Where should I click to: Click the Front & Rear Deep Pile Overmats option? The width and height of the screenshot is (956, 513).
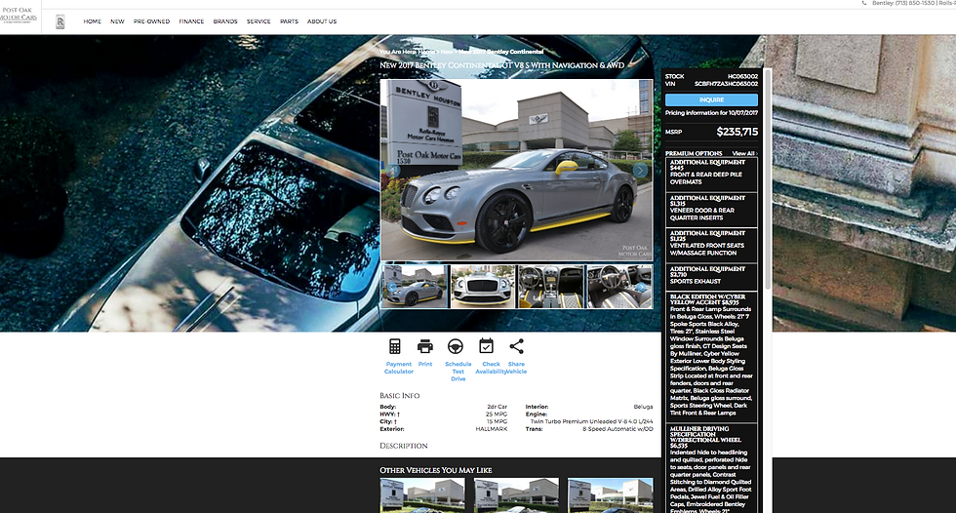711,175
